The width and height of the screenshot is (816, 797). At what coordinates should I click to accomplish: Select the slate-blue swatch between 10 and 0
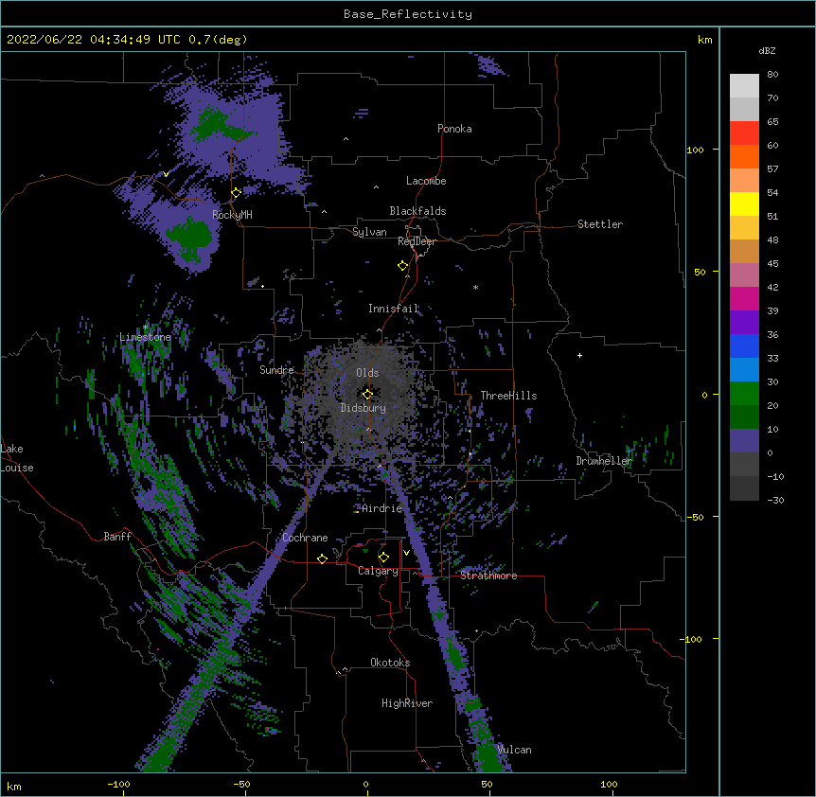tap(744, 441)
